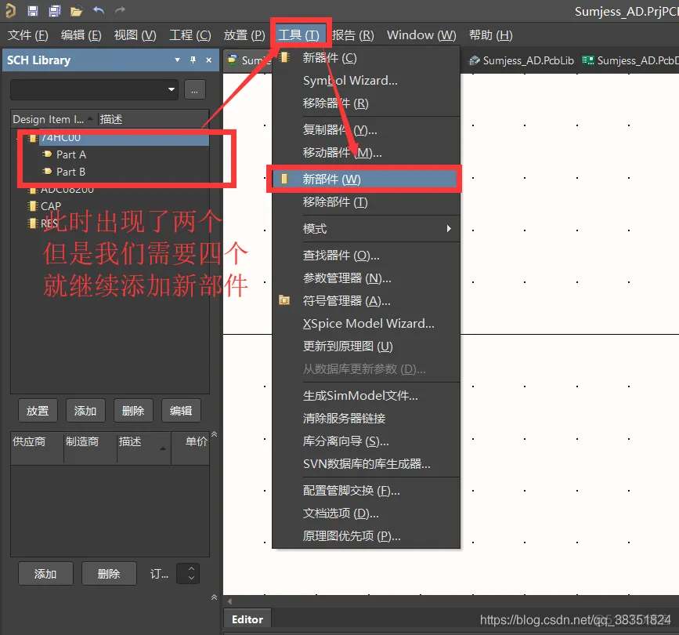The width and height of the screenshot is (679, 635).
Task: Click the ellipsis button beside filter box
Action: coord(195,89)
